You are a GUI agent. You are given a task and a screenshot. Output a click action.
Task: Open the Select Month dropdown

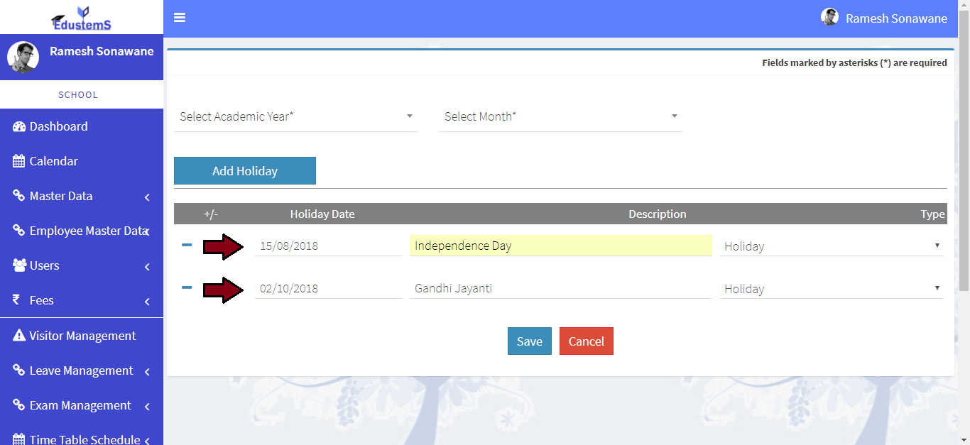(560, 116)
